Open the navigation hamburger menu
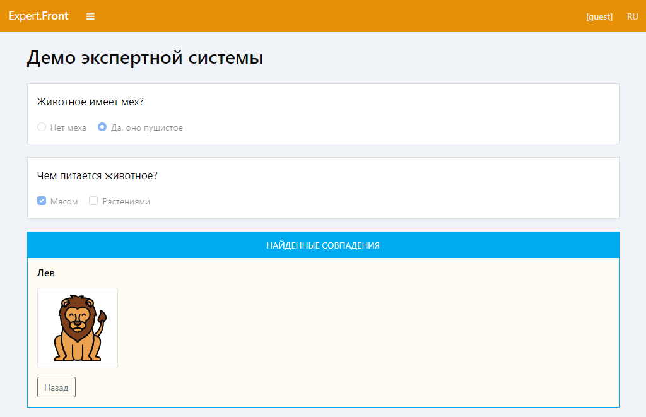This screenshot has width=646, height=417. point(90,16)
